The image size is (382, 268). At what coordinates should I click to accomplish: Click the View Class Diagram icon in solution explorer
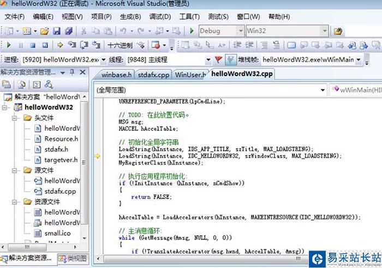[49, 85]
